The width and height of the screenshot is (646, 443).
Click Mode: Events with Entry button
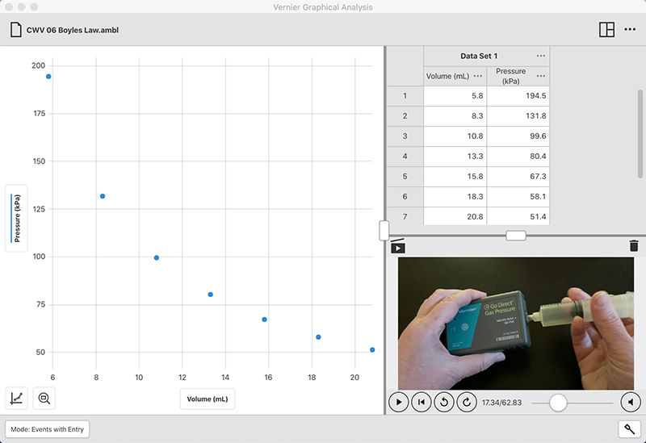[x=48, y=429]
